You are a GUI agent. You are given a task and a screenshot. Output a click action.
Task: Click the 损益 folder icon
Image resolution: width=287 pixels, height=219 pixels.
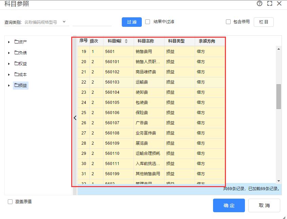[x=17, y=85]
